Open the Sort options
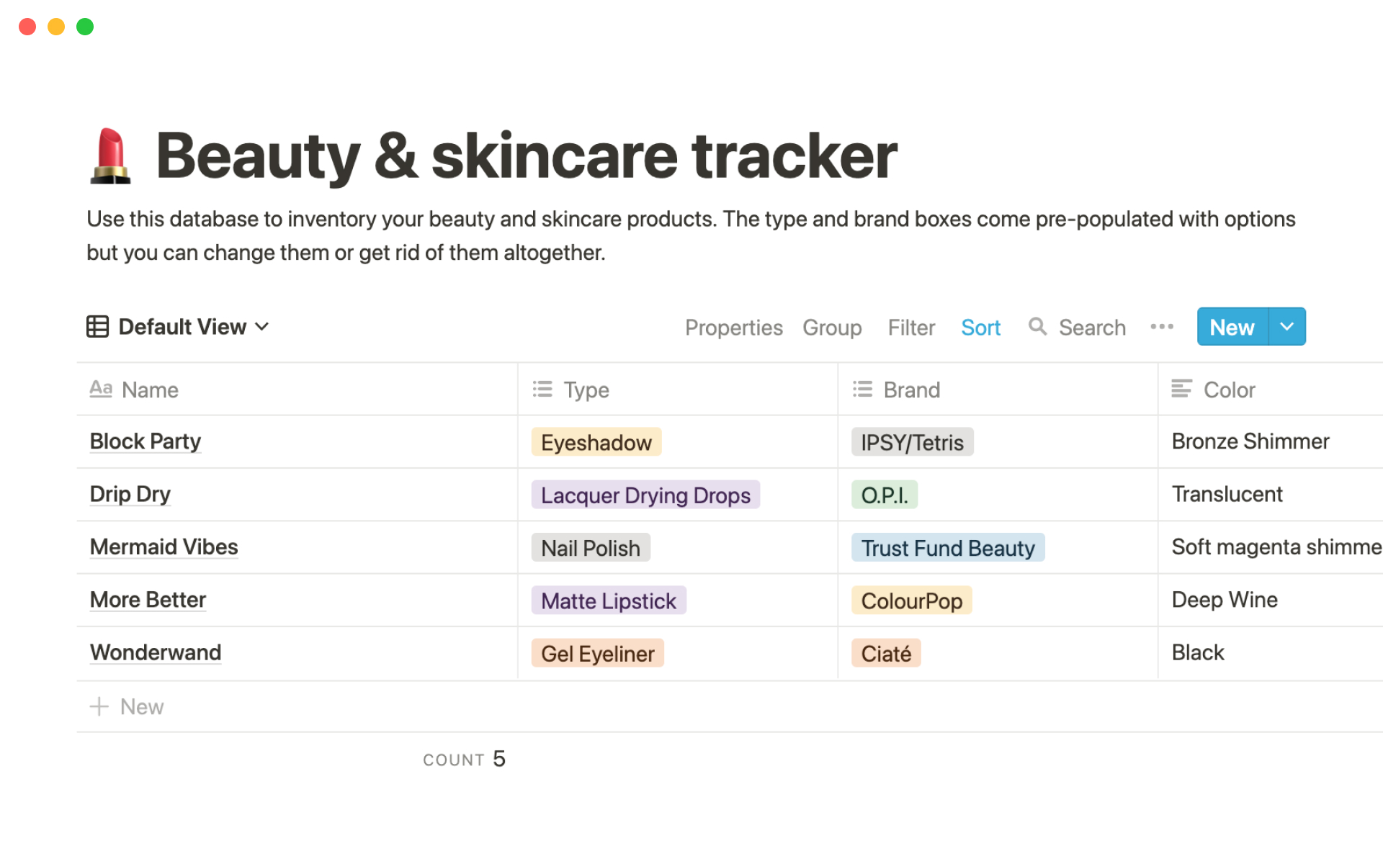The width and height of the screenshot is (1383, 864). point(980,328)
